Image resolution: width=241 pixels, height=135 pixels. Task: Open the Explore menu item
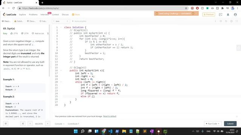[x=23, y=15]
